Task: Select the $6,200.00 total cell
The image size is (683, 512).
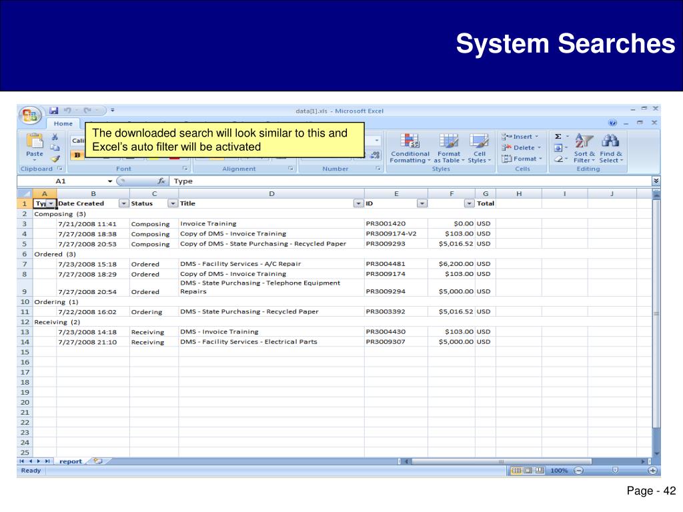Action: [x=452, y=264]
